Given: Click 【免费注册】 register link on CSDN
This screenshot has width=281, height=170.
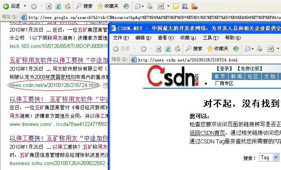Looking at the screenshot, I should pos(250,69).
